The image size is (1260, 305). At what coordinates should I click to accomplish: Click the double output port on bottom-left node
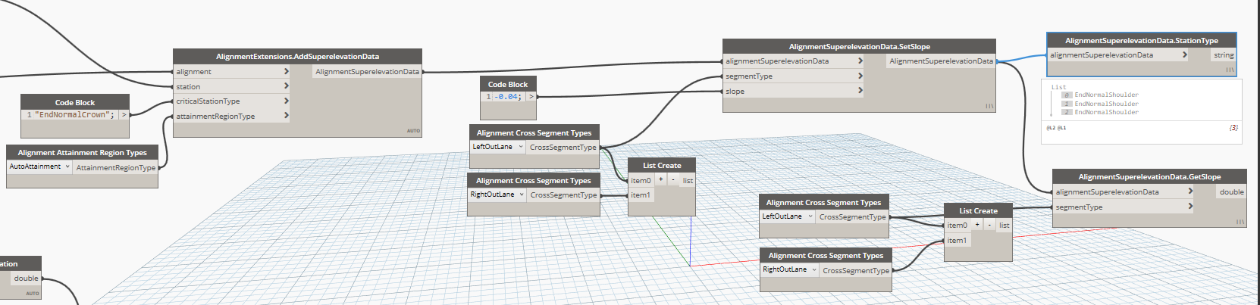point(26,278)
